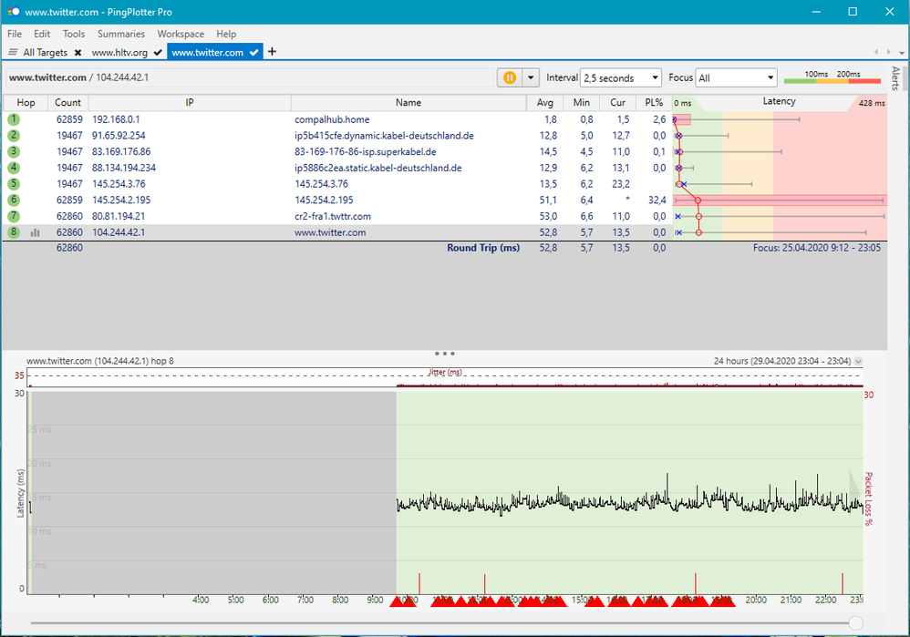Close the All Targets tab
Screen dimensions: 910x637
[x=78, y=53]
